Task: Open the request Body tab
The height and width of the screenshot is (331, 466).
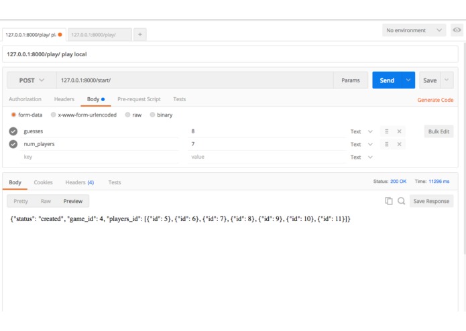Action: click(x=96, y=99)
